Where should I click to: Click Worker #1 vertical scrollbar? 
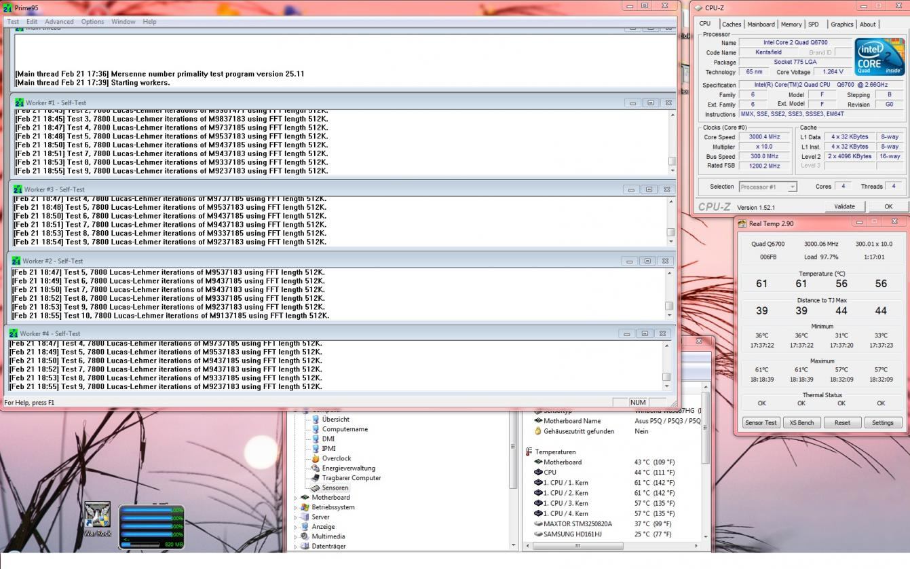coord(672,143)
